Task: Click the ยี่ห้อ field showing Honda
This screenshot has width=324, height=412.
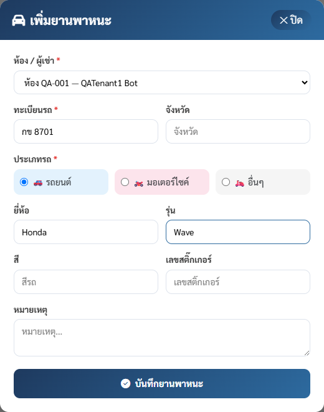Action: coord(86,232)
